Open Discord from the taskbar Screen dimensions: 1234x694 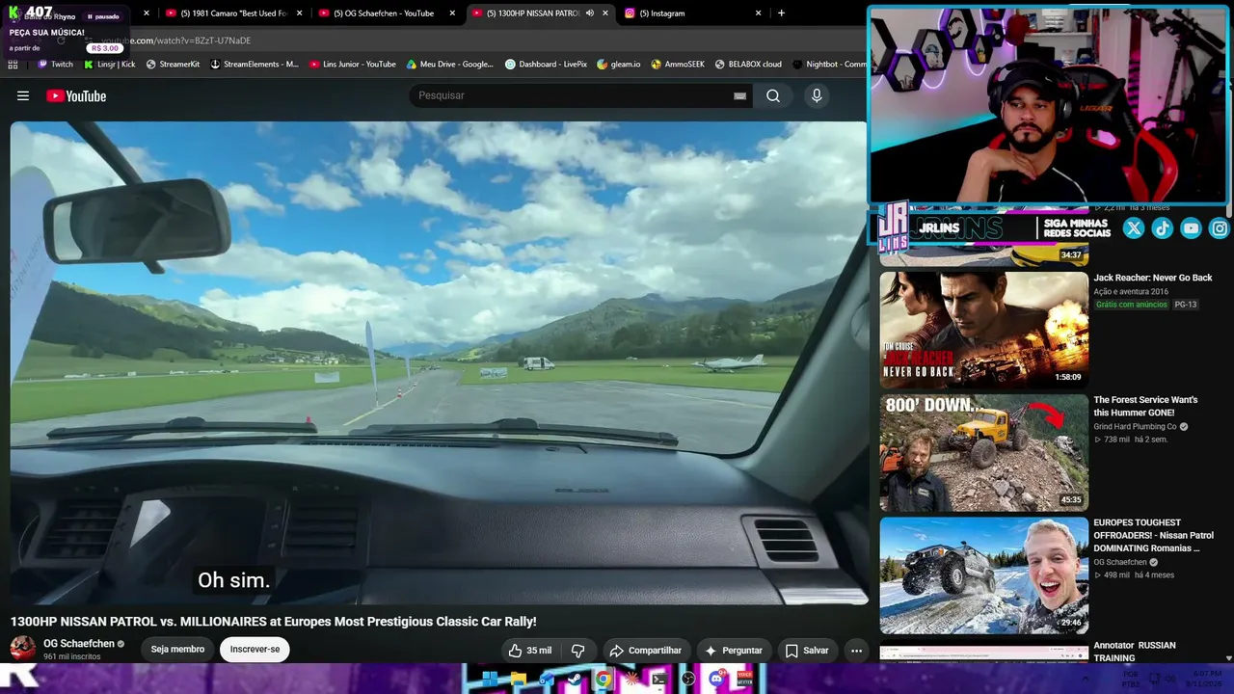pos(716,680)
